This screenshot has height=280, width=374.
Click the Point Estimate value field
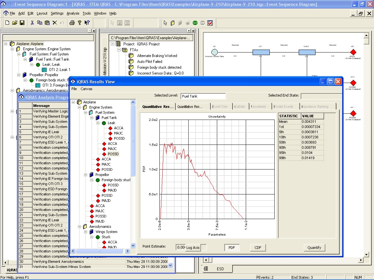[x=181, y=247]
